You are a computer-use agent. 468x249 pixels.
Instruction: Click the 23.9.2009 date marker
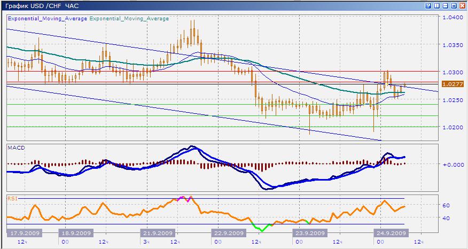tap(309, 234)
